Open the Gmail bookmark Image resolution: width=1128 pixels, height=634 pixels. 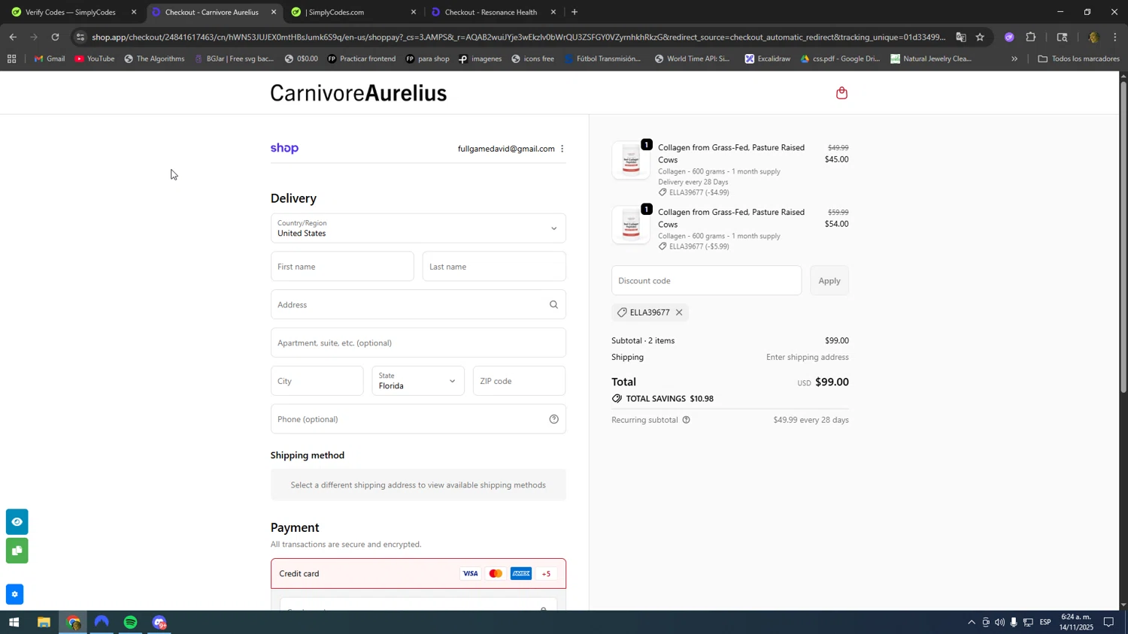pos(50,59)
